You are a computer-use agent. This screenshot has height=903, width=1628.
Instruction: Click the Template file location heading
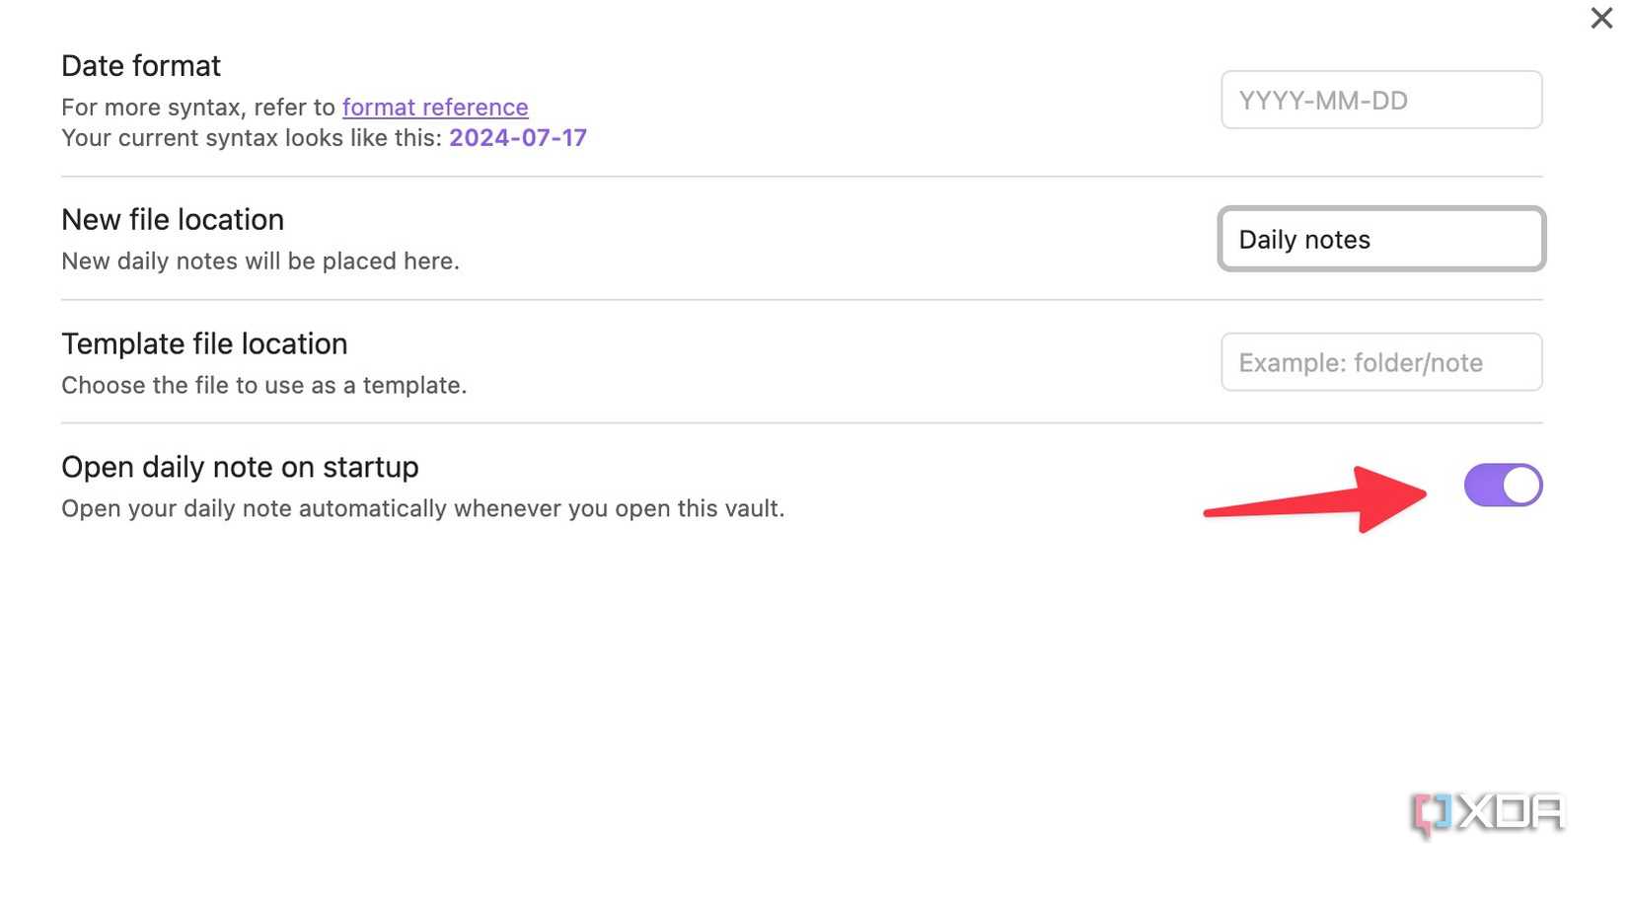click(204, 343)
